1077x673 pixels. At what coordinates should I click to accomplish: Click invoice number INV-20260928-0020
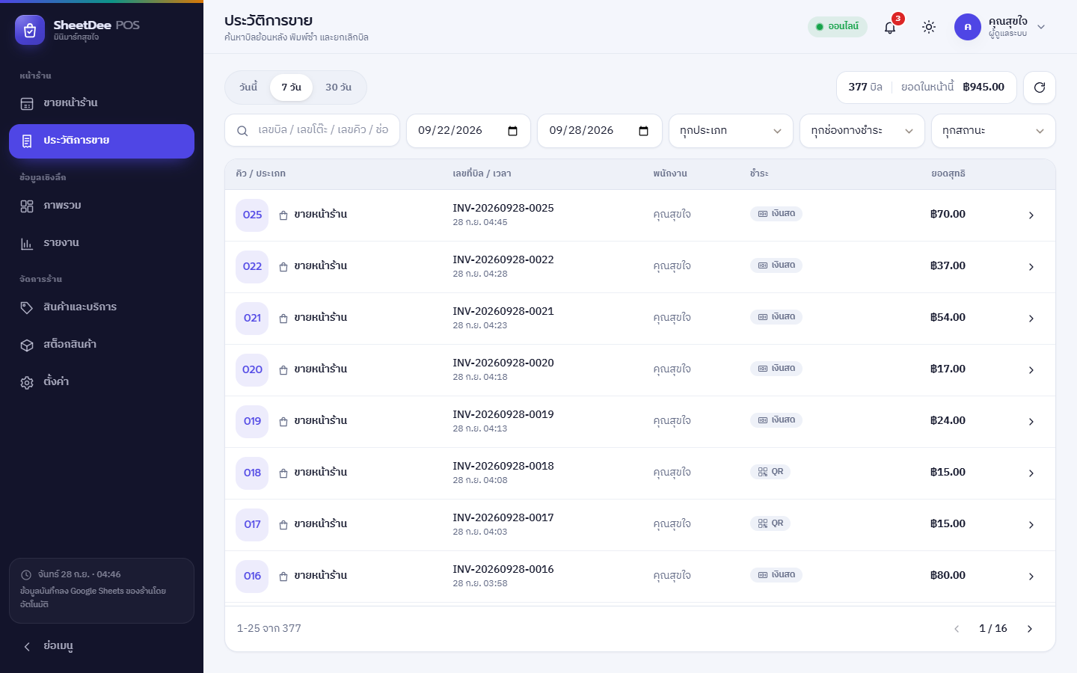503,363
